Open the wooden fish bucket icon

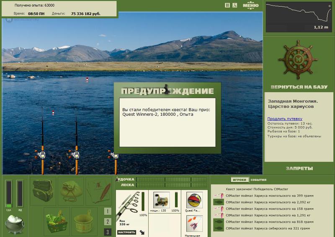coord(84,221)
